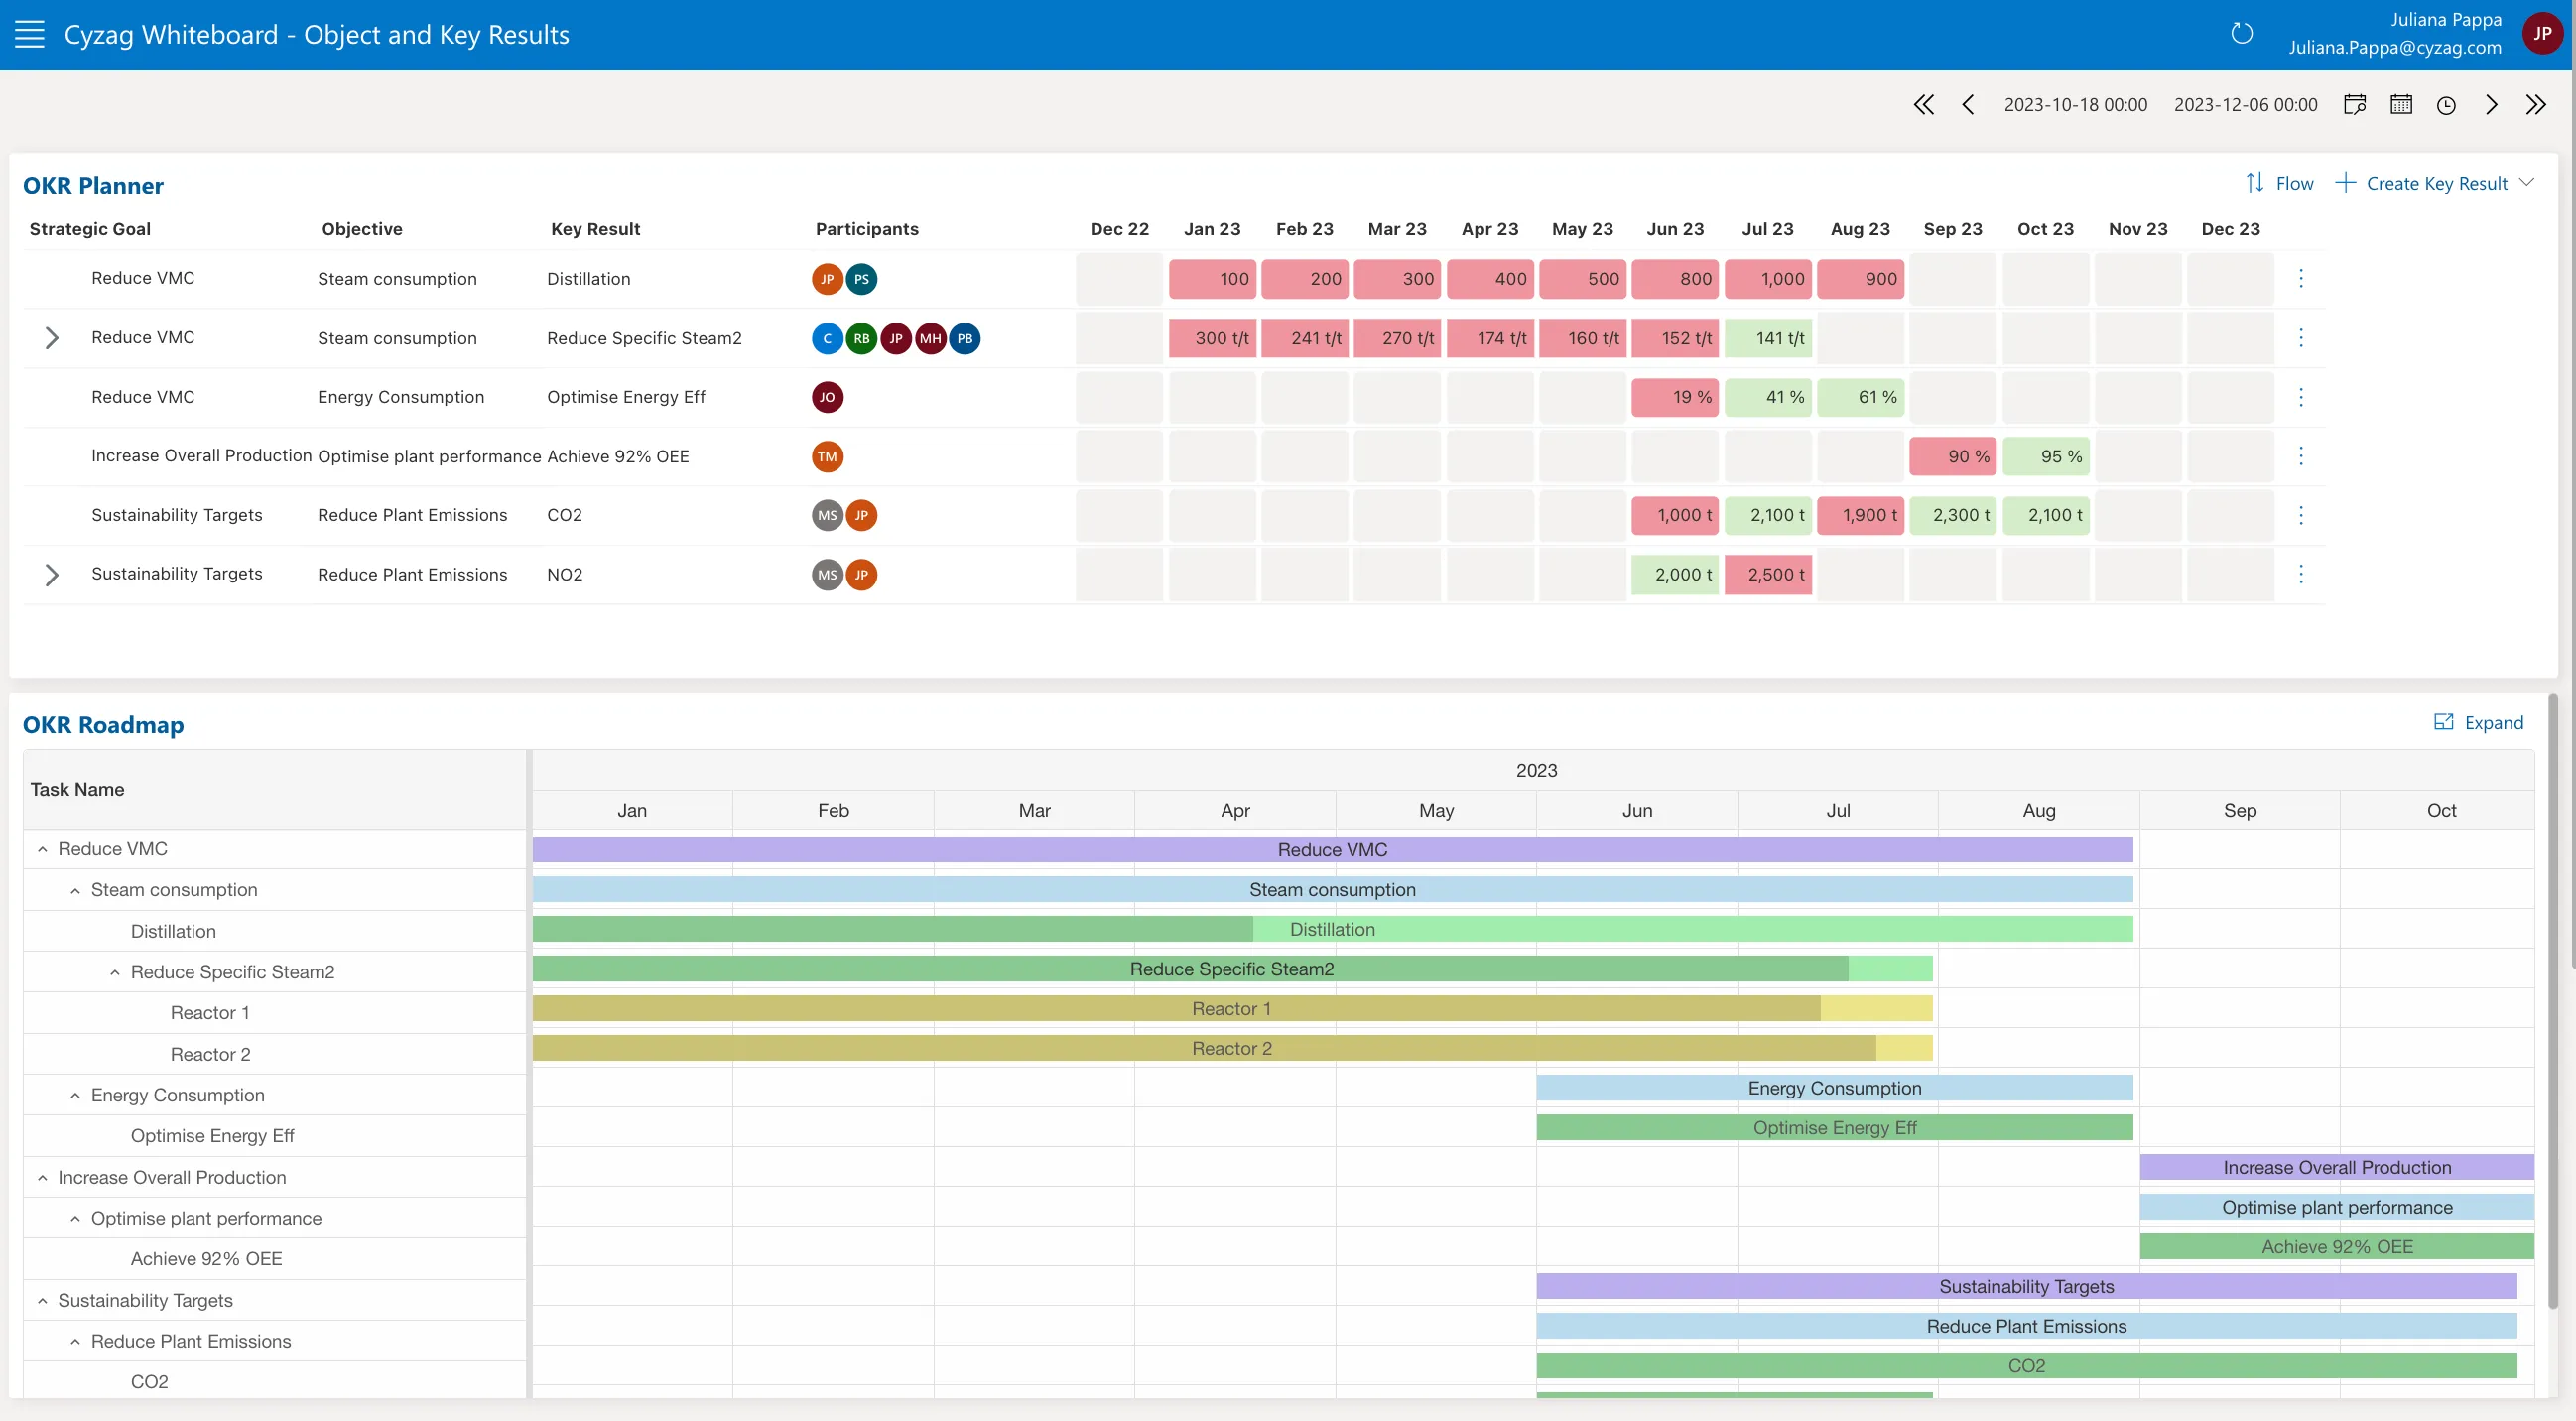Image resolution: width=2576 pixels, height=1421 pixels.
Task: Open the clock time picker icon
Action: pyautogui.click(x=2446, y=105)
